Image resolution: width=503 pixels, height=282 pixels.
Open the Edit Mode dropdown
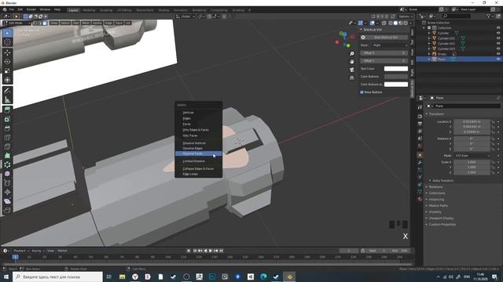pos(17,23)
